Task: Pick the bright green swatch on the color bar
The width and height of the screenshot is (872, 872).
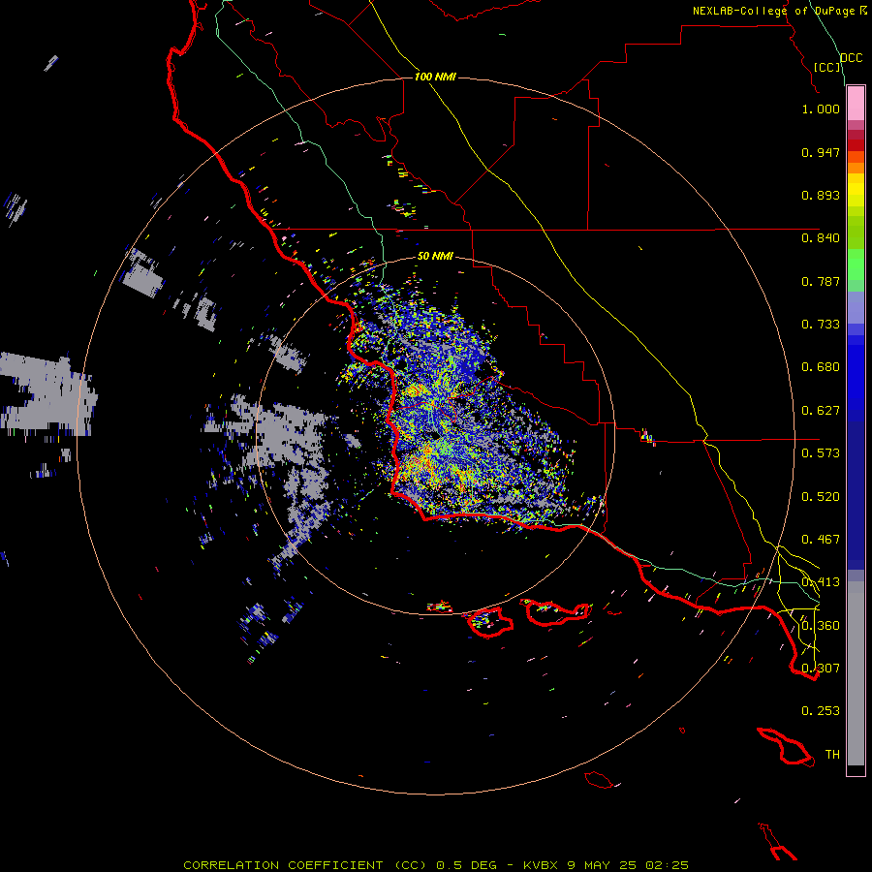Action: (x=856, y=265)
